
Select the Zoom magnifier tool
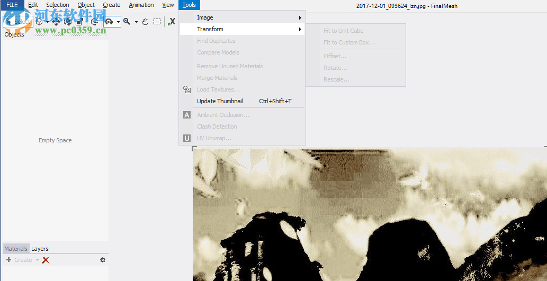tap(127, 22)
